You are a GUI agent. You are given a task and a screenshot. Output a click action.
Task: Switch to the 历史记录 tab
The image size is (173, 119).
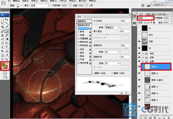(162, 14)
